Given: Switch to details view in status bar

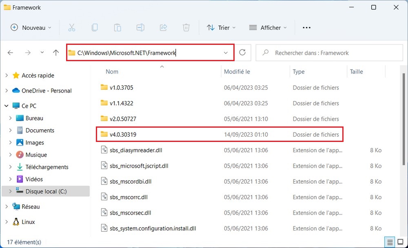Looking at the screenshot, I should pos(390,242).
